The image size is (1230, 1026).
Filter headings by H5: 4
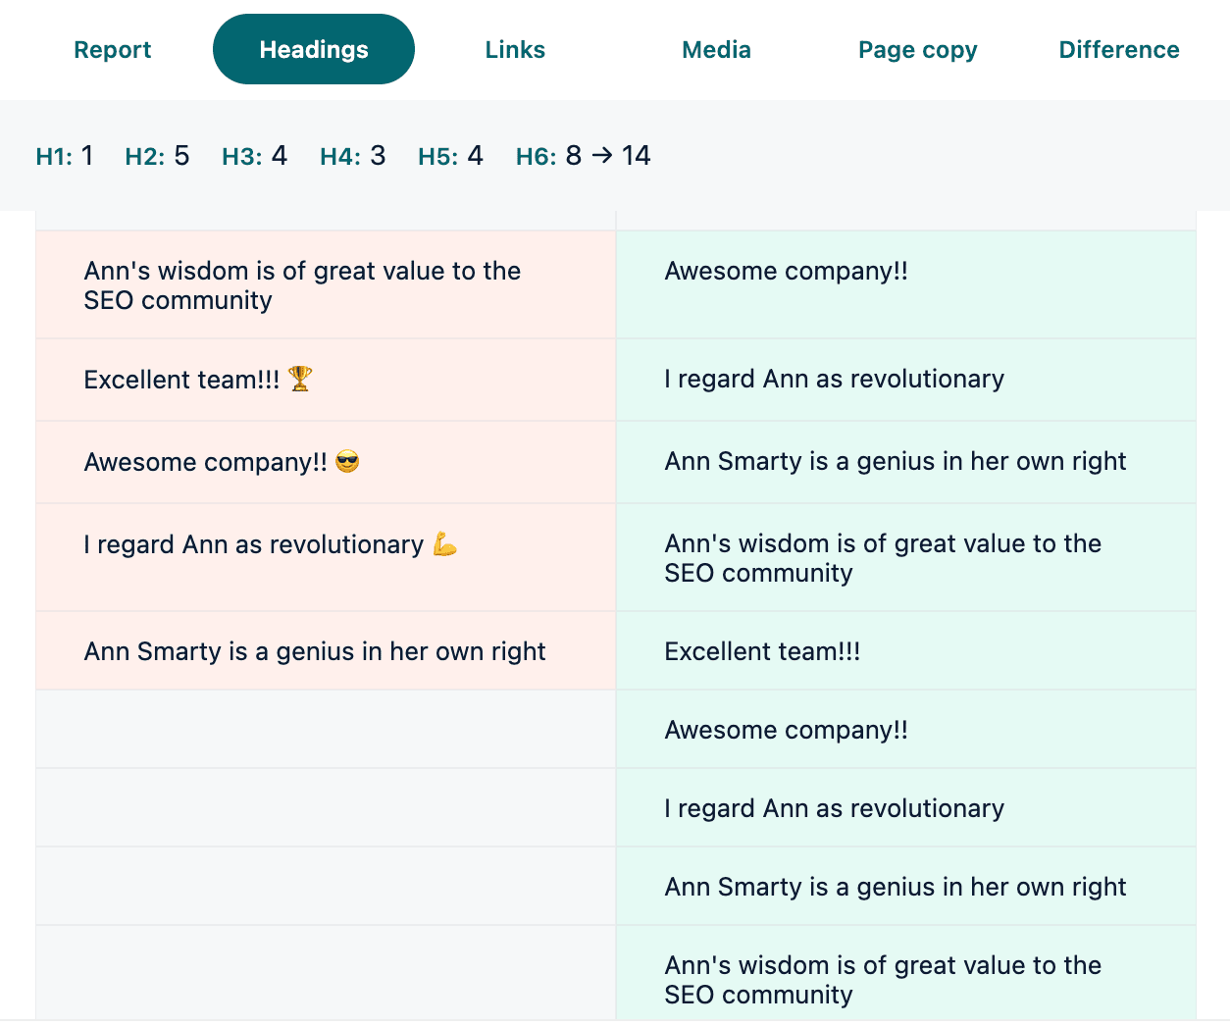tap(450, 156)
